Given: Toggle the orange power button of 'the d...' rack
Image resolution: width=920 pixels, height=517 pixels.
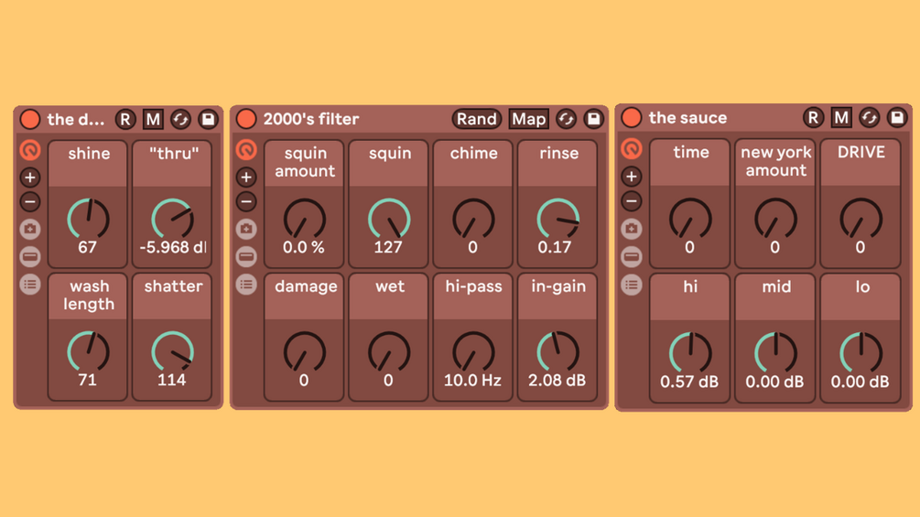Looking at the screenshot, I should 30,119.
